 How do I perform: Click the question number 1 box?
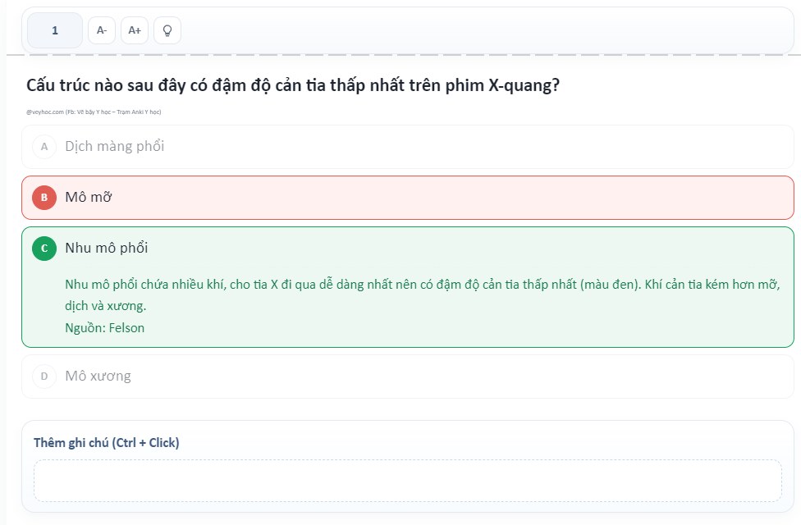pyautogui.click(x=55, y=30)
